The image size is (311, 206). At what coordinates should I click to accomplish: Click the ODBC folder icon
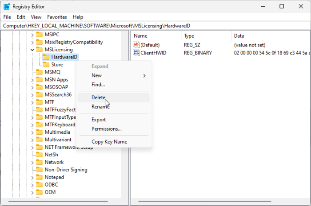pyautogui.click(x=39, y=185)
